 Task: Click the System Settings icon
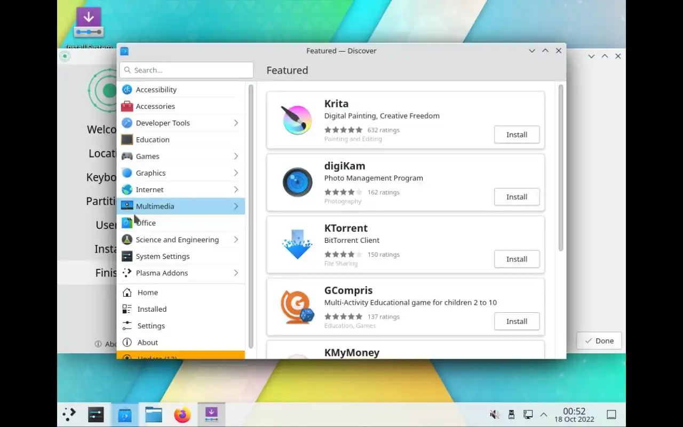coord(127,256)
